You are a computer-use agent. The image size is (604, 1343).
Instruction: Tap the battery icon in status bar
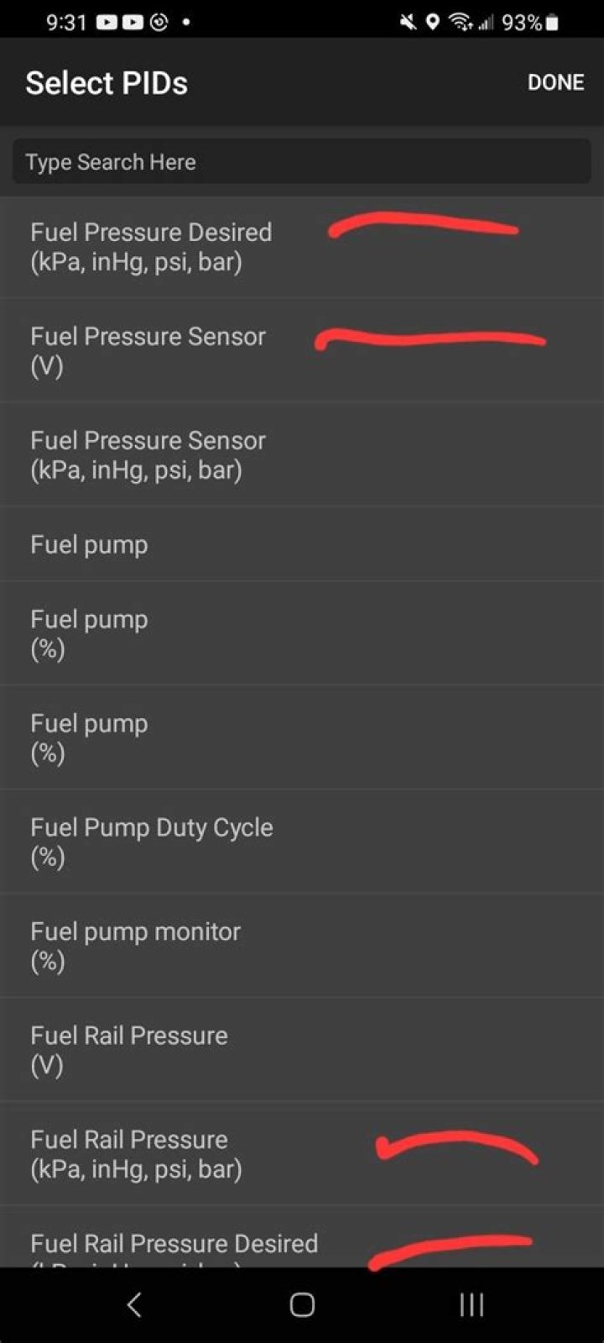point(551,23)
